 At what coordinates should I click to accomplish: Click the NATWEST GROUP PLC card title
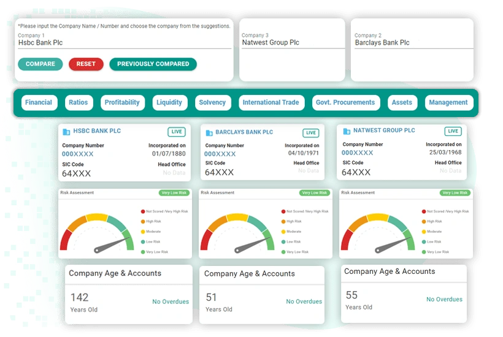[x=385, y=131]
